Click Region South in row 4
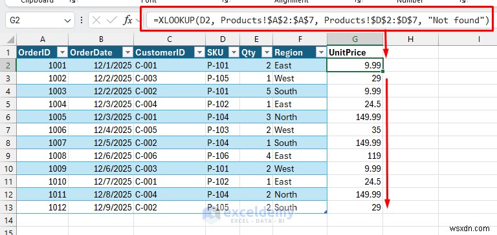 300,91
